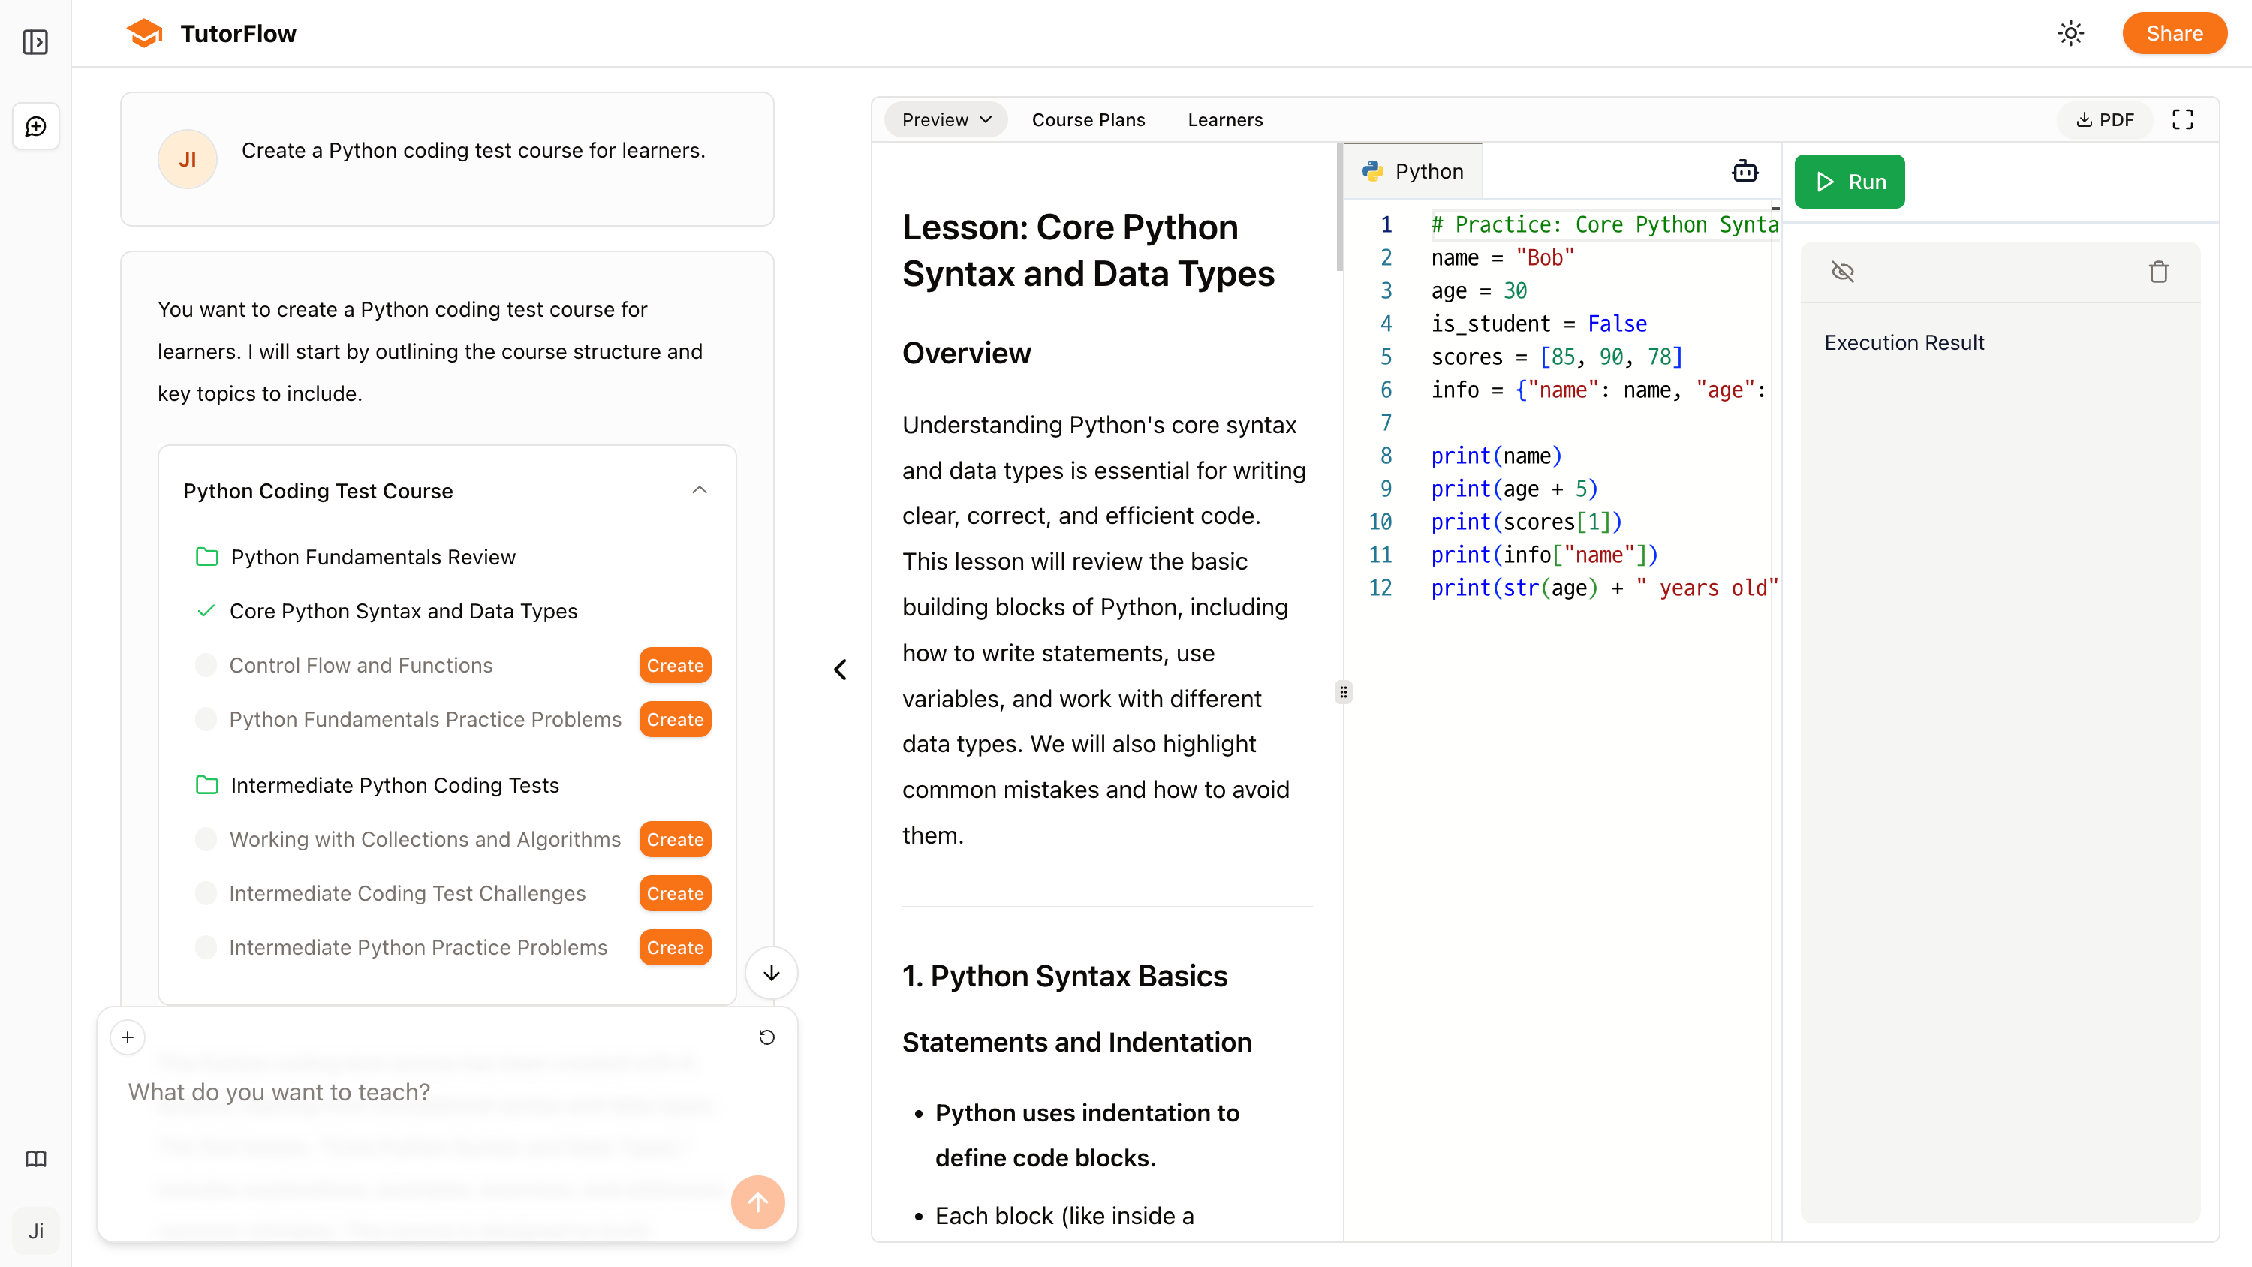Create Intermediate Coding Test Challenges lesson

(x=675, y=894)
